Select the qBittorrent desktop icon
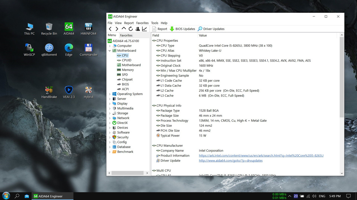The width and height of the screenshot is (357, 200). click(x=49, y=50)
